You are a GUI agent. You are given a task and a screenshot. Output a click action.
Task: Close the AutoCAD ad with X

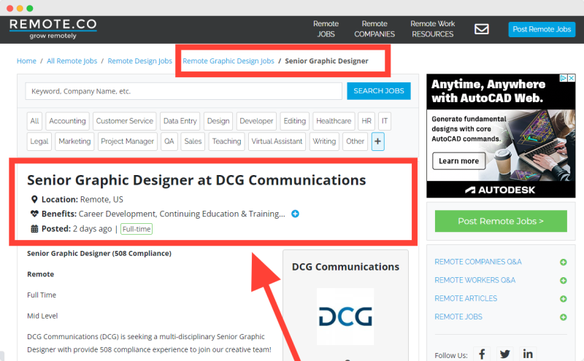pyautogui.click(x=572, y=78)
